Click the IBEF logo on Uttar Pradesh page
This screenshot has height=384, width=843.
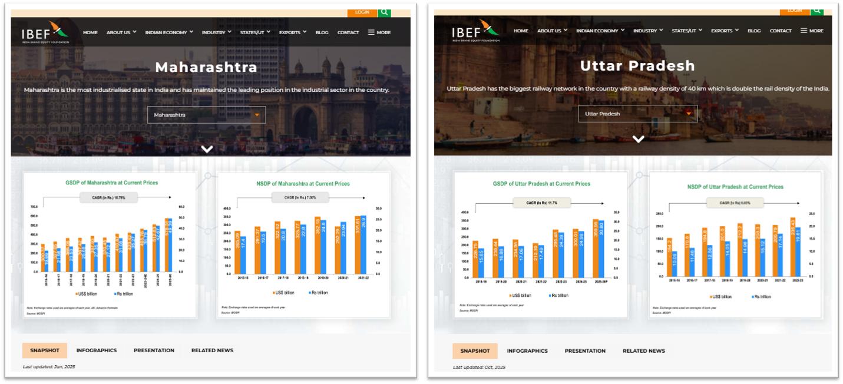pos(475,31)
